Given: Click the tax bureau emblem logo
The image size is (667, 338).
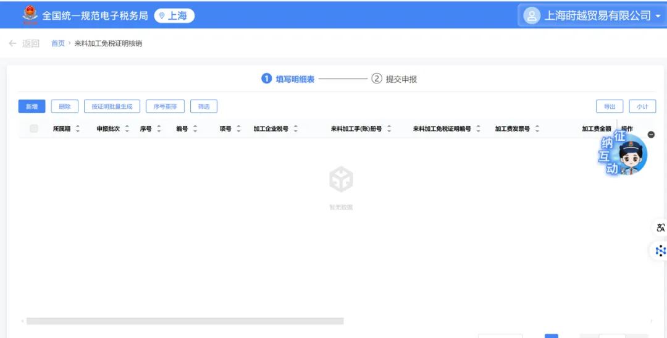Looking at the screenshot, I should pos(29,15).
